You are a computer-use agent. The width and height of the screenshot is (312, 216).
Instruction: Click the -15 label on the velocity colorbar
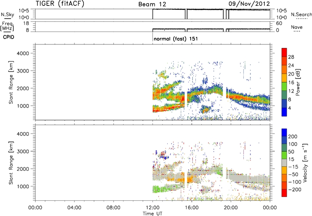click(293, 167)
